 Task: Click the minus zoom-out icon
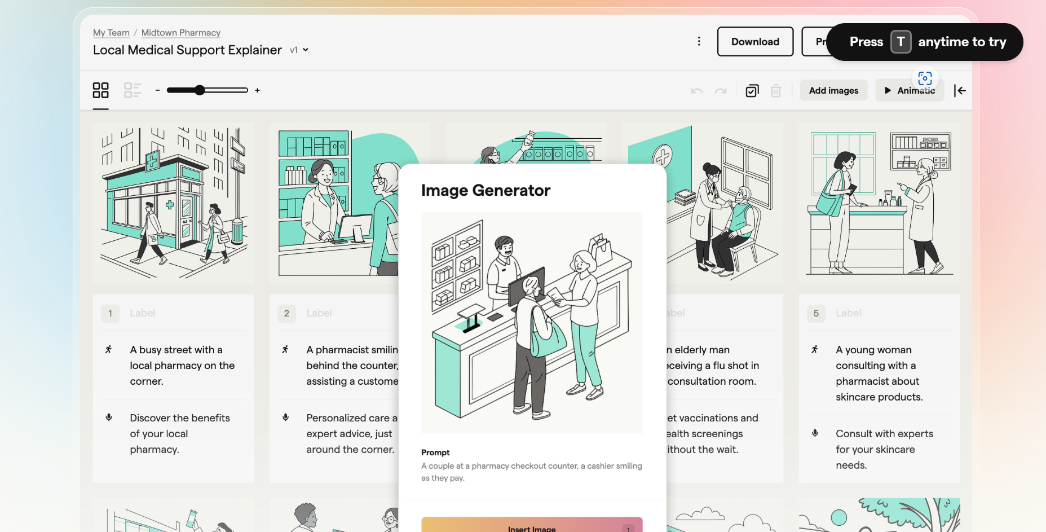[x=158, y=90]
